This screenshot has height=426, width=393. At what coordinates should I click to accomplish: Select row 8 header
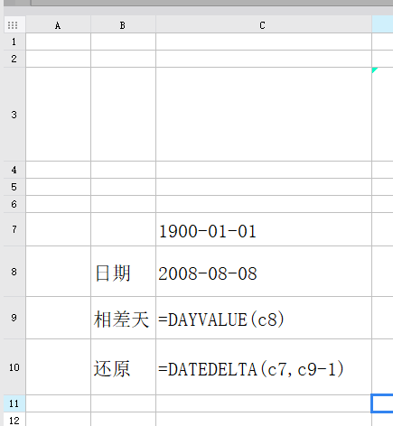(14, 272)
